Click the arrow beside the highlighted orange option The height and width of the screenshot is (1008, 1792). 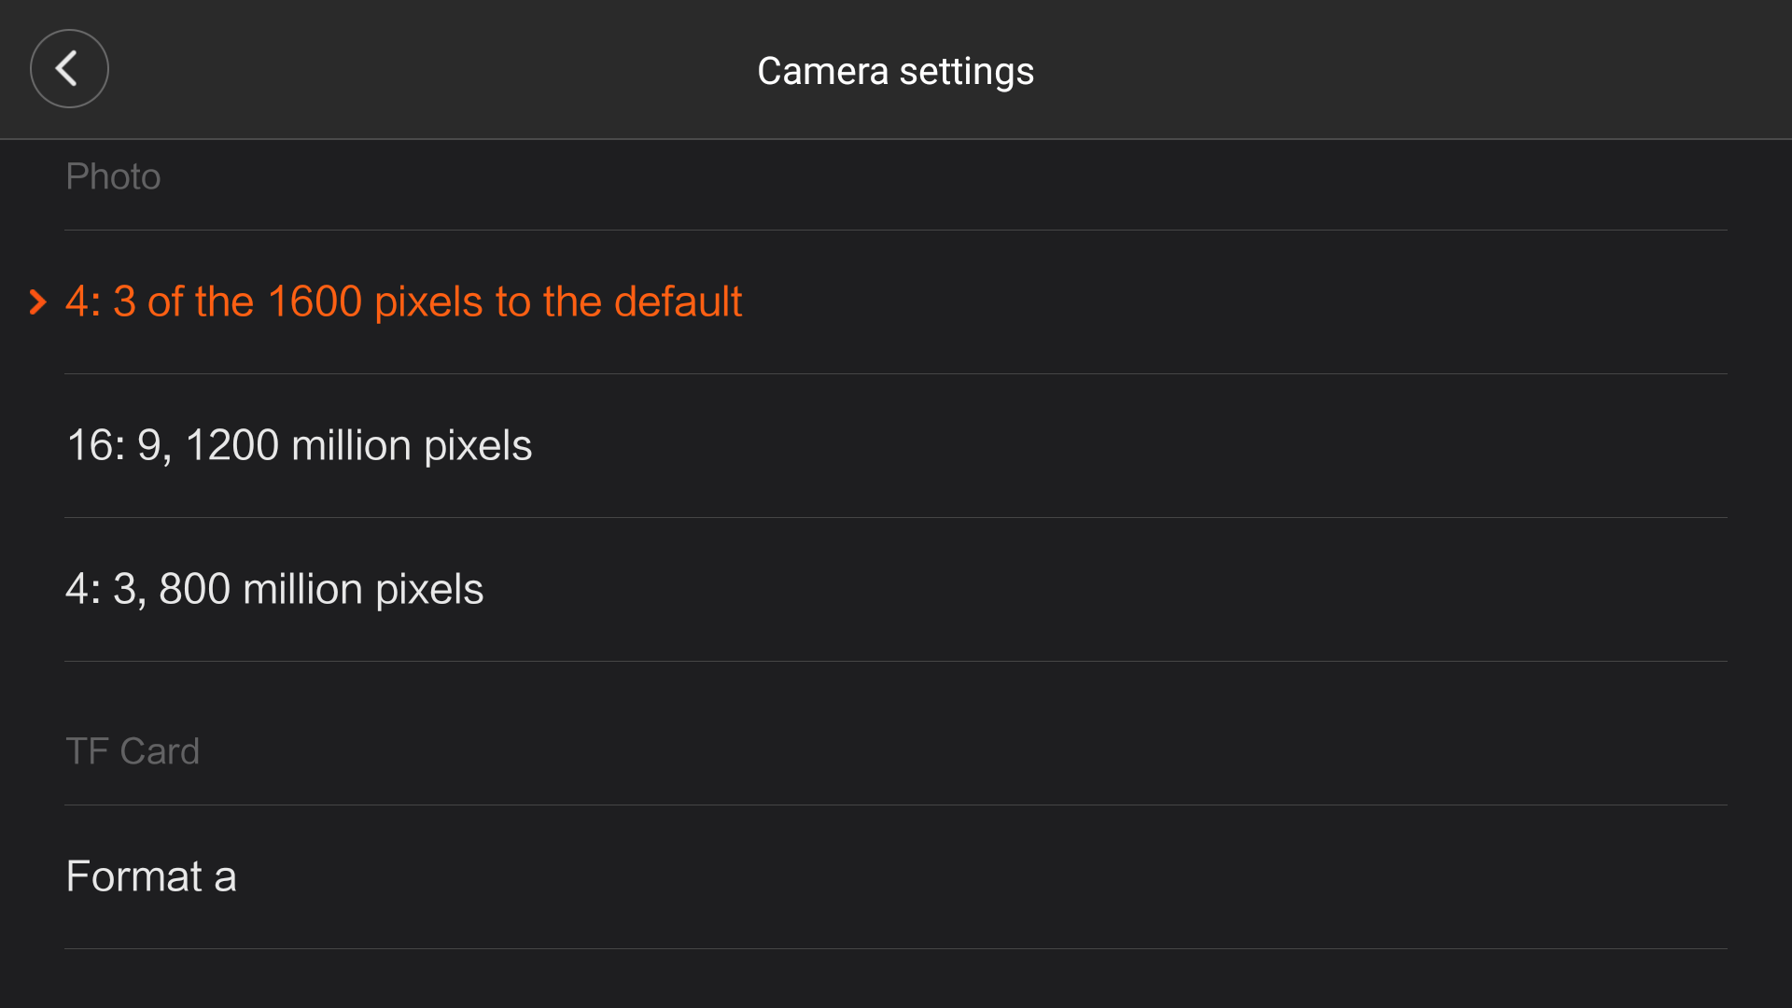coord(37,301)
